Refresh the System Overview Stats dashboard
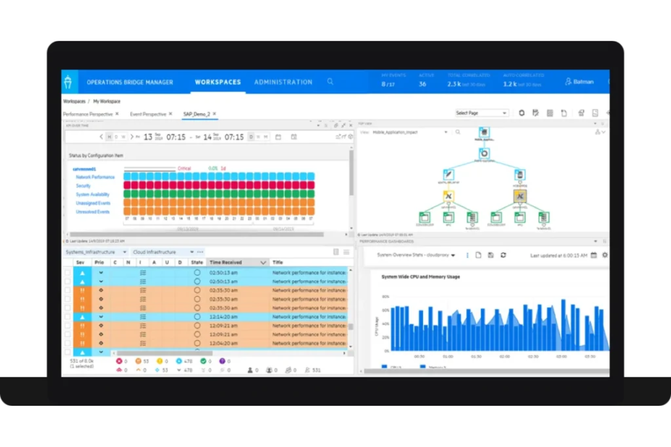Image resolution: width=671 pixels, height=447 pixels. click(503, 255)
